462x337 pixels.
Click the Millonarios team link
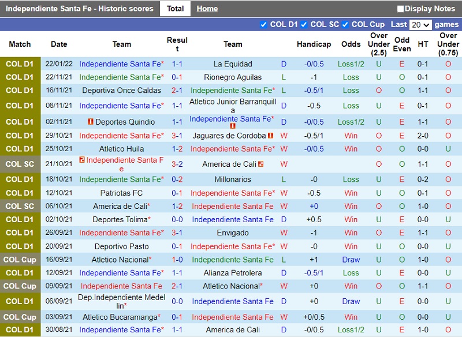click(233, 179)
